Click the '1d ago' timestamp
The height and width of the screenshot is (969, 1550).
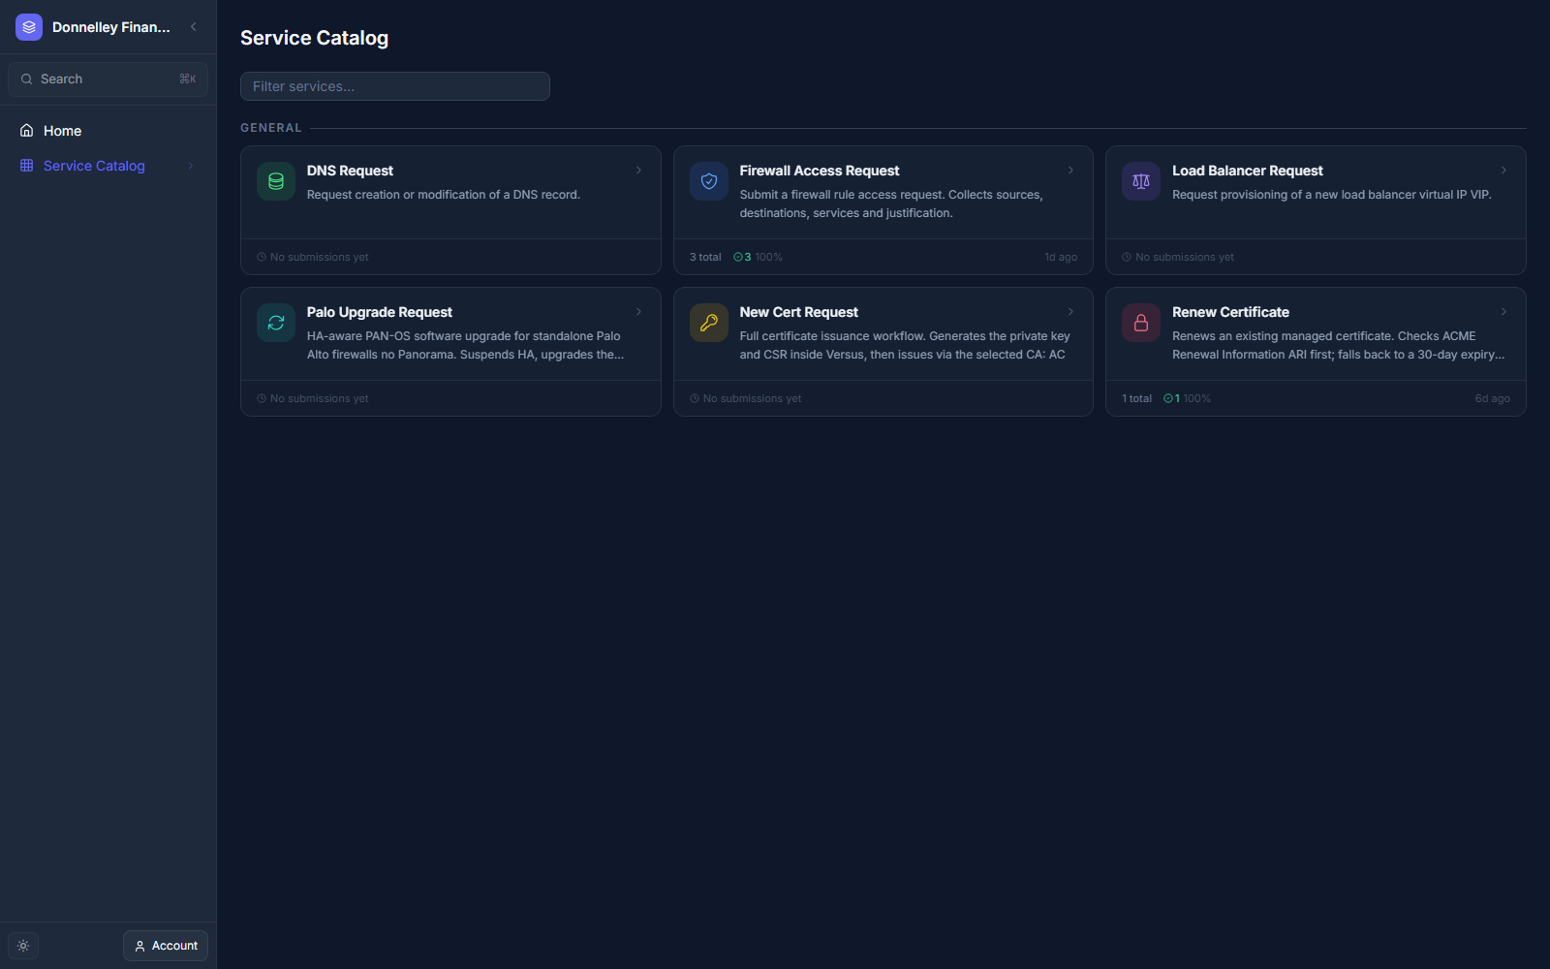1061,258
